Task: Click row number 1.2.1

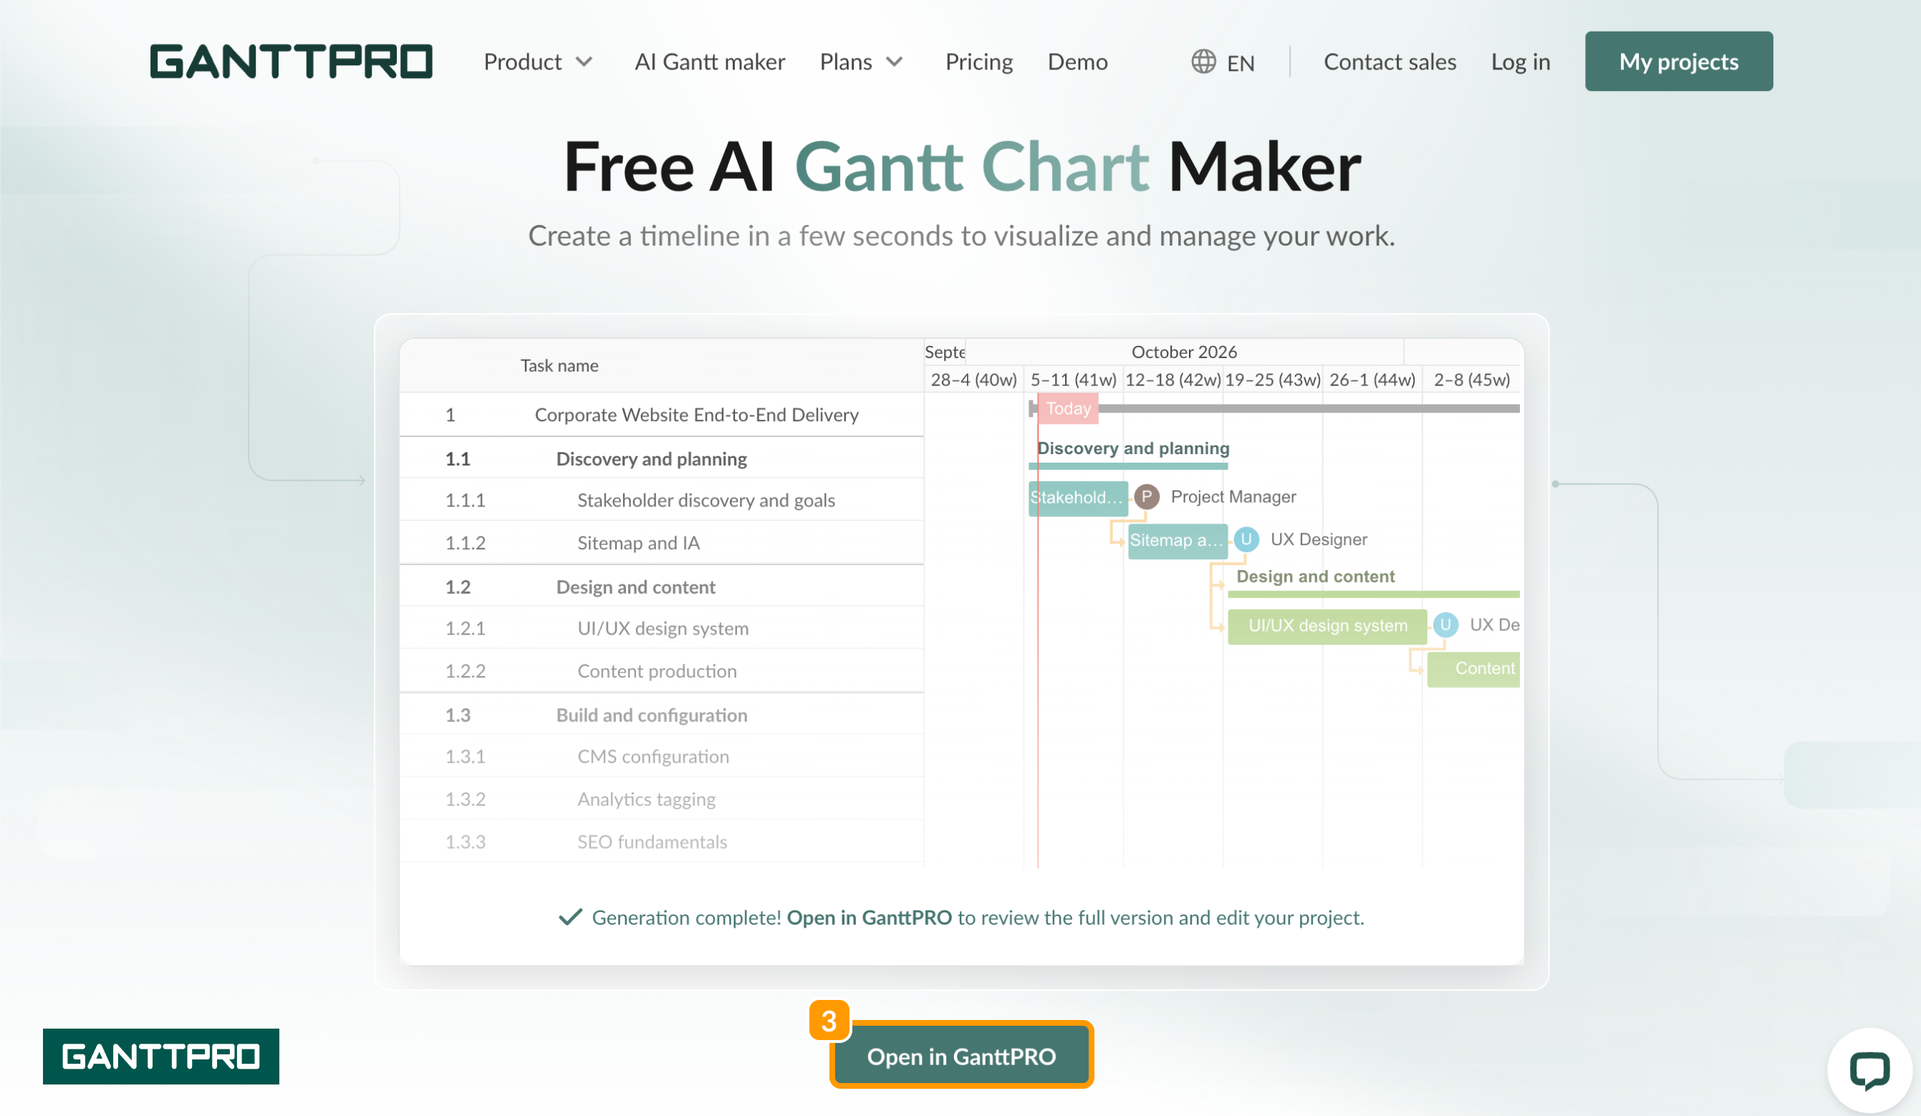Action: [x=465, y=628]
